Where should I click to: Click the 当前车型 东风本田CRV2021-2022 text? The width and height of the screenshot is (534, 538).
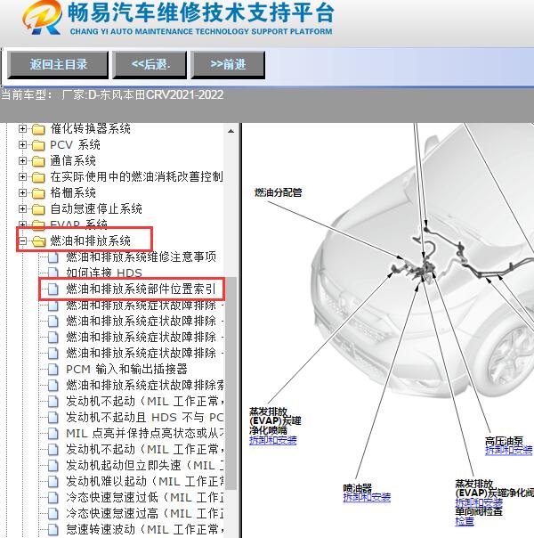point(112,94)
